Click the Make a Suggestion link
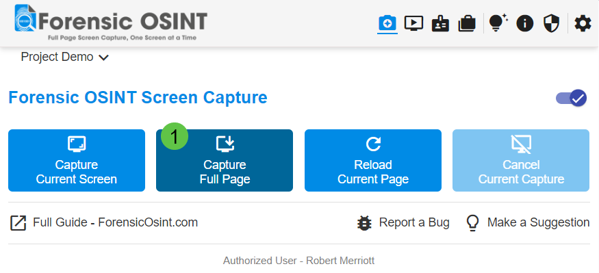 coord(528,222)
